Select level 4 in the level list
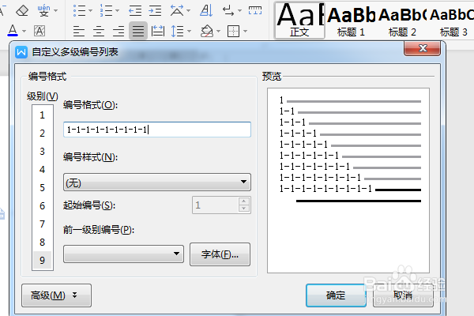Viewport: 474px width, 316px height. click(x=43, y=169)
